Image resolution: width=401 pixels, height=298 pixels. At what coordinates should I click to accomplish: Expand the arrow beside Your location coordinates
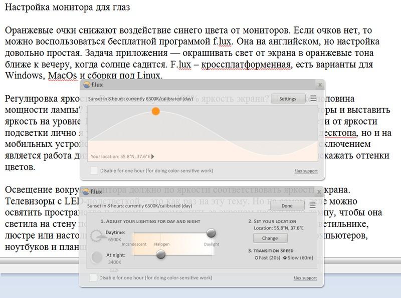tap(153, 156)
